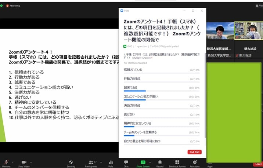This screenshot has width=263, height=168.
Task: Open the Security shield icon
Action: coord(71,162)
